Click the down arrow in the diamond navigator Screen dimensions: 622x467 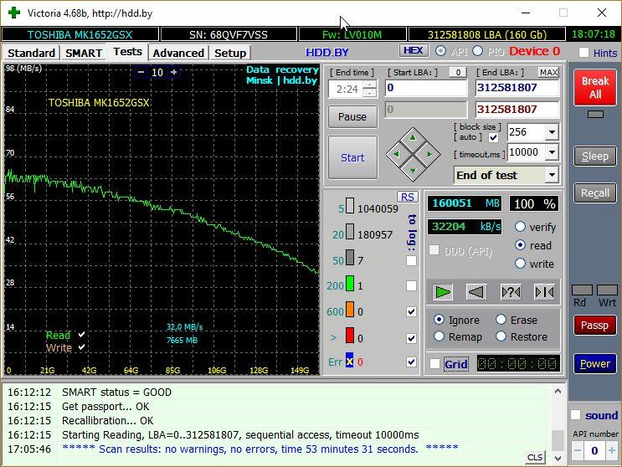[413, 171]
